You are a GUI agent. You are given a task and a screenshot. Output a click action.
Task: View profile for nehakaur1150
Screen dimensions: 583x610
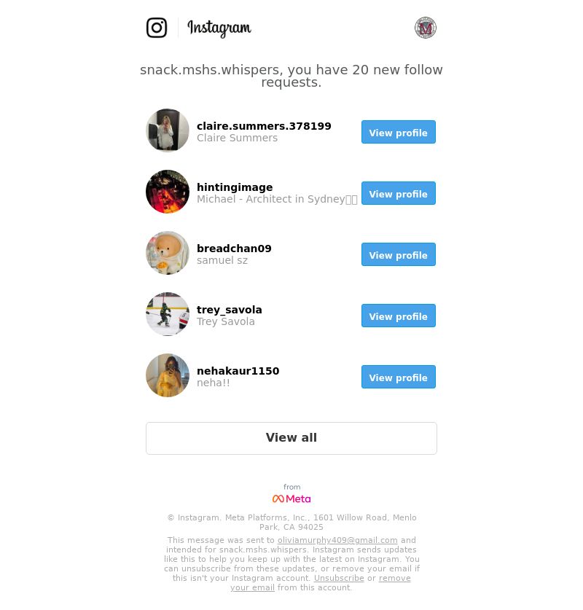click(398, 377)
